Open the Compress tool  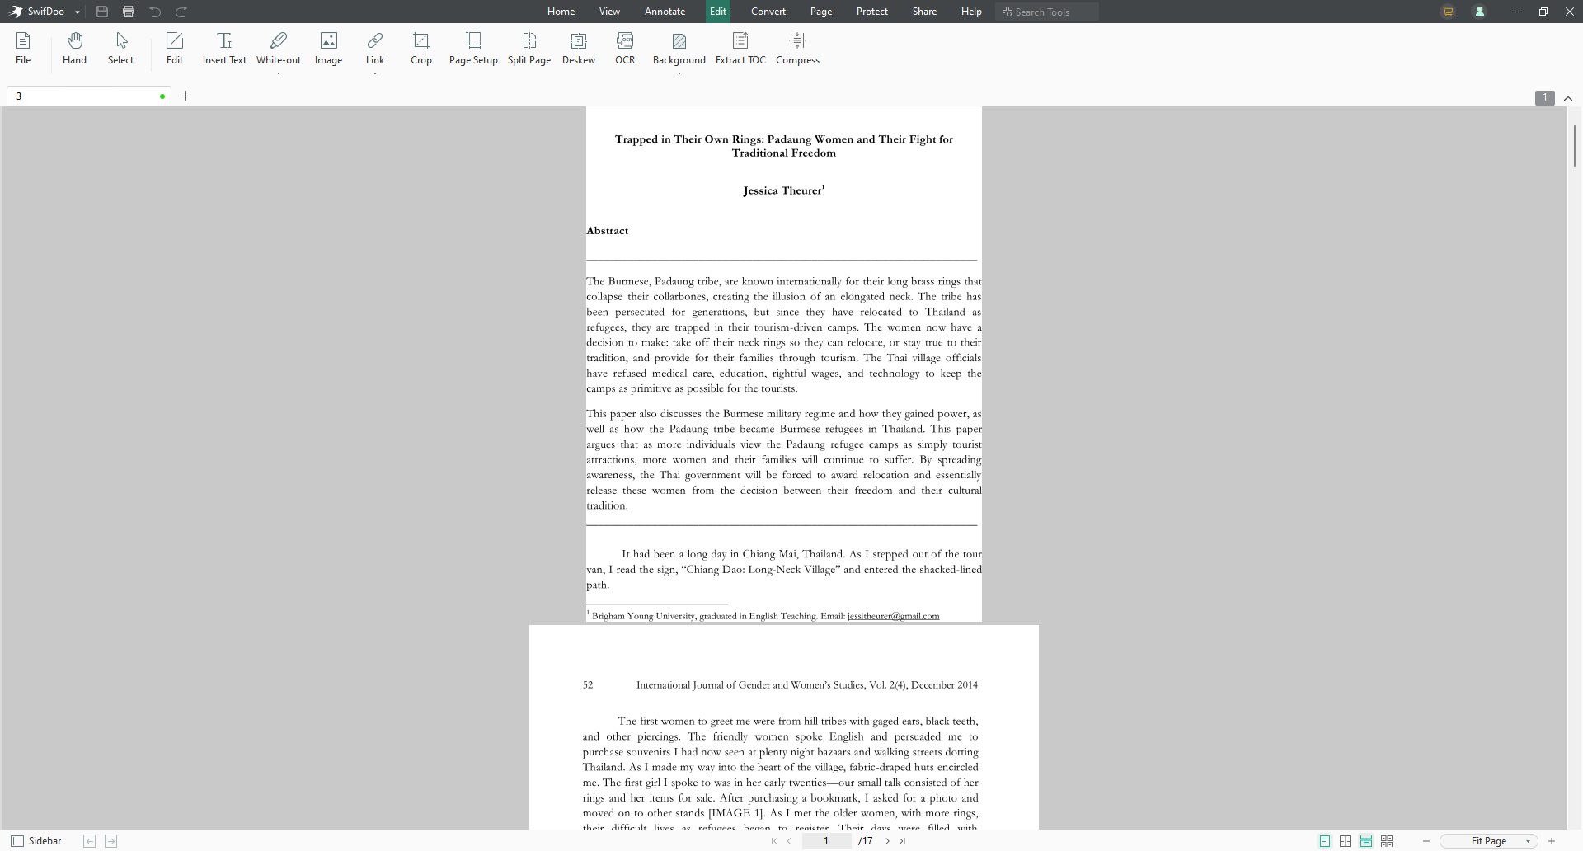point(796,48)
